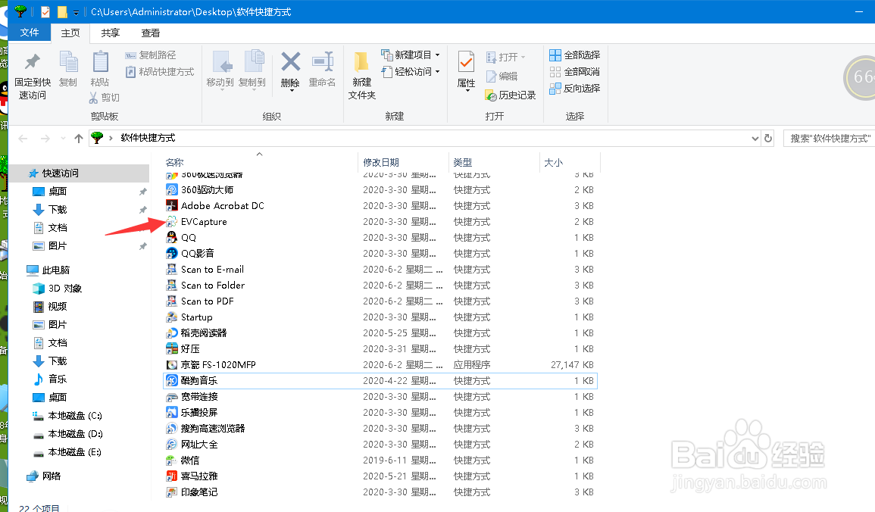
Task: Select the QQ penguin shortcut icon
Action: [172, 238]
